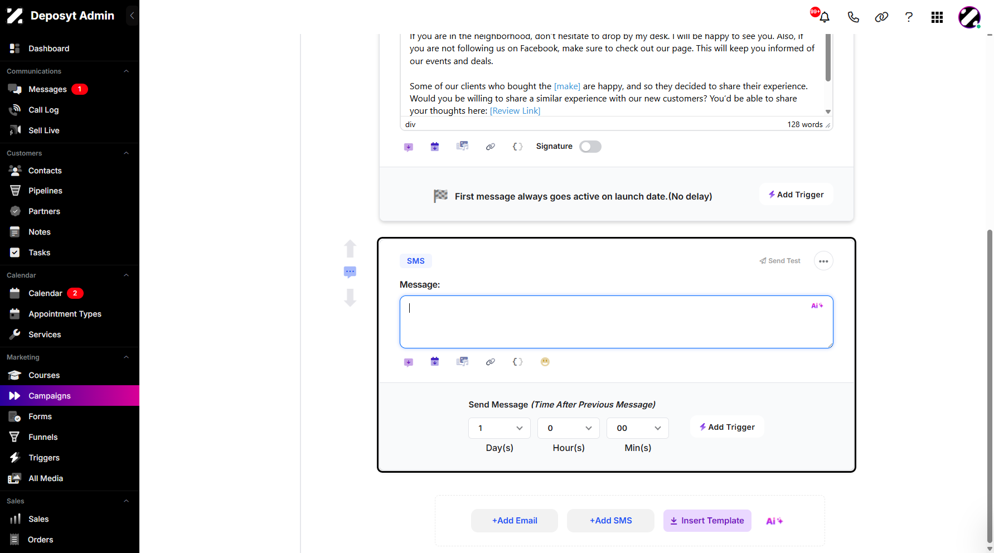Click the emoji icon under SMS message
994x553 pixels.
[x=545, y=362]
